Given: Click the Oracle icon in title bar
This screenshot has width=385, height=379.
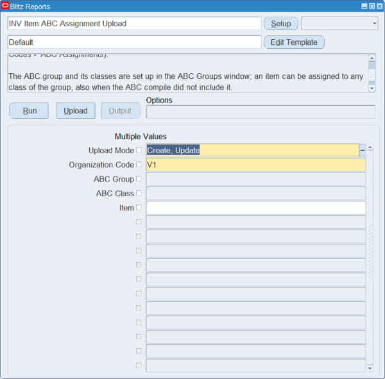Looking at the screenshot, I should (x=5, y=6).
